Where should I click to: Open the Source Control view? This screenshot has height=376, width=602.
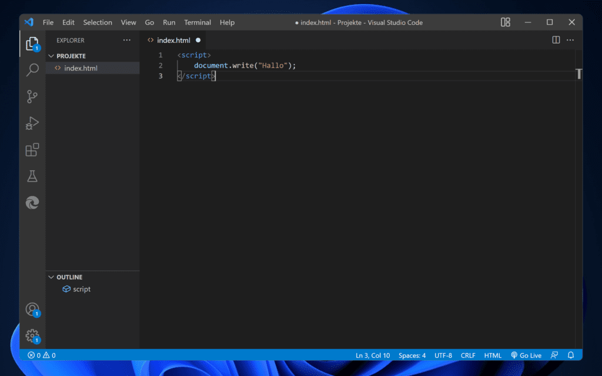tap(32, 97)
